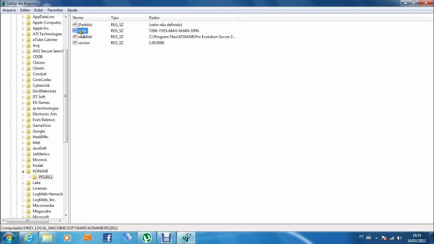Expand the aTube Catcher key
The width and height of the screenshot is (434, 244).
[x=23, y=40]
